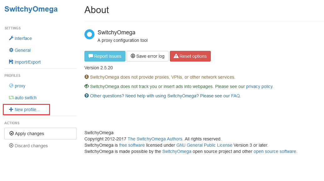Screen dimensions: 324x181
Task: Click the floppy disk icon beside Import/Export
Action: coord(11,62)
